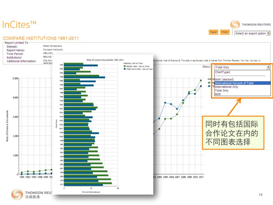
Task: Click the 'COMPARE INSTITUTIONS 1981-2011' heading
Action: pos(41,38)
